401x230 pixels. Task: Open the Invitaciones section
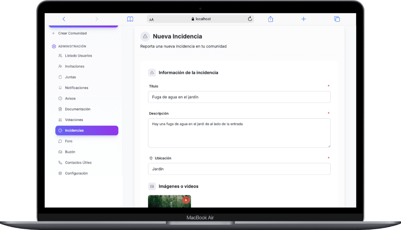75,66
